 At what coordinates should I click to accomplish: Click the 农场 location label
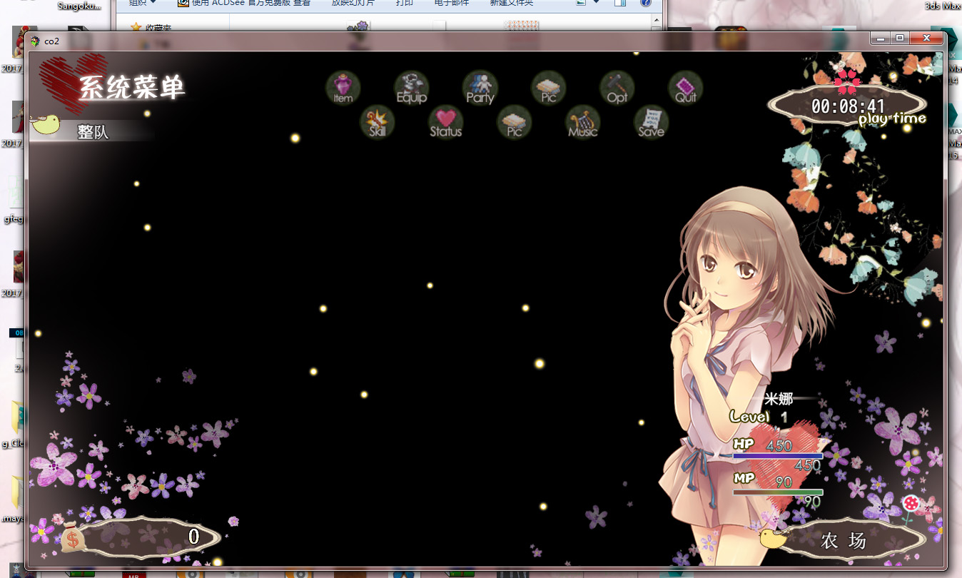[844, 541]
